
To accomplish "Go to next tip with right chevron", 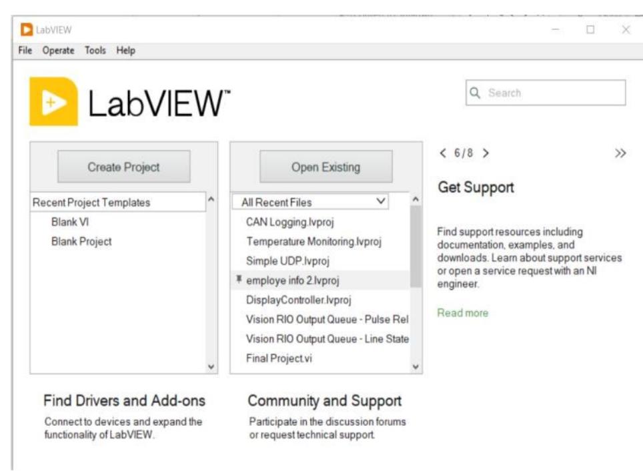I will pos(486,153).
